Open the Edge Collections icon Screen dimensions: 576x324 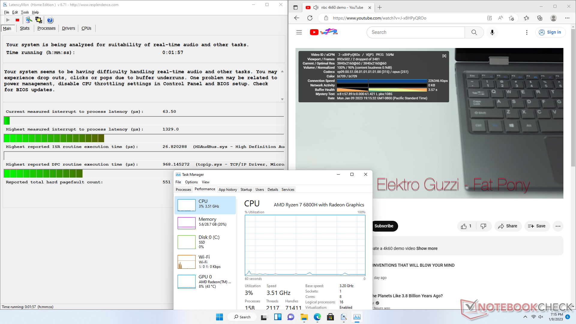(540, 18)
